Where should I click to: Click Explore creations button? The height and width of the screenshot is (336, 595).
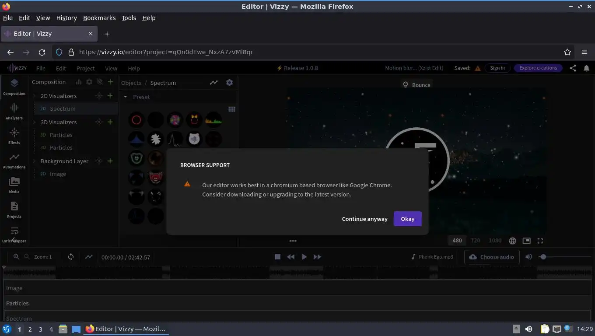(x=538, y=68)
